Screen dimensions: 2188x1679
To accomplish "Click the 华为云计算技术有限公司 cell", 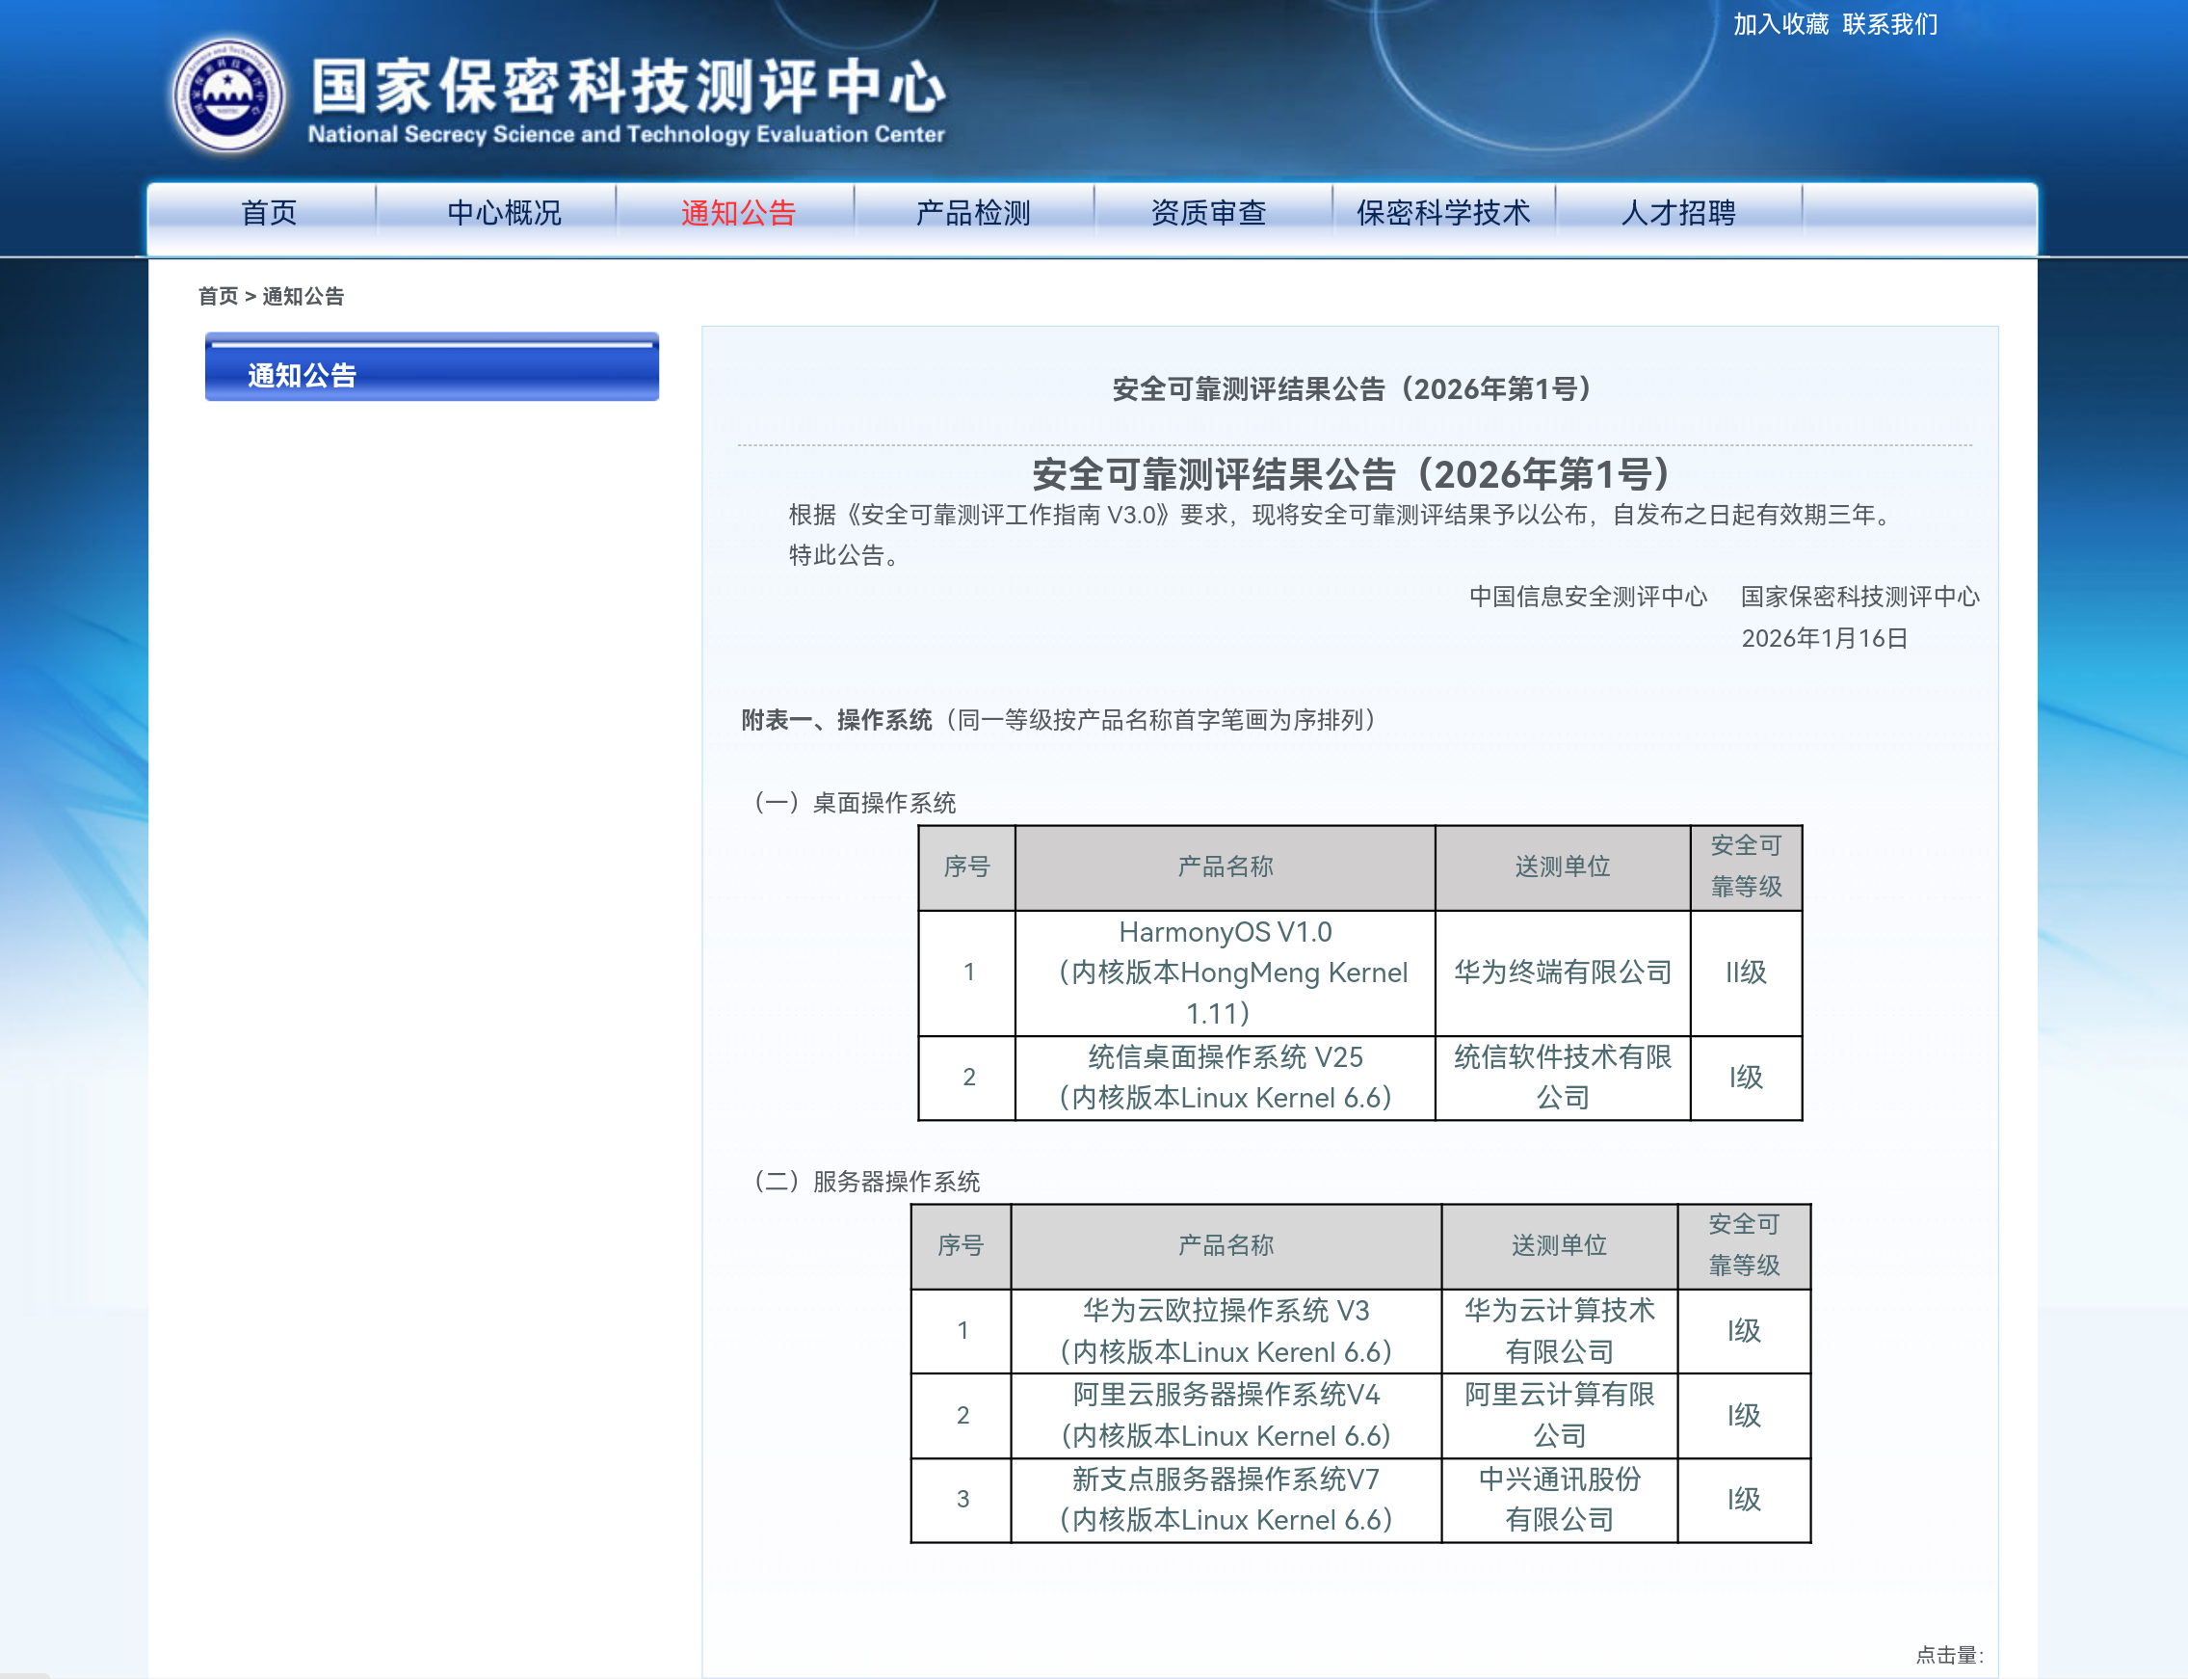I will coord(1560,1331).
